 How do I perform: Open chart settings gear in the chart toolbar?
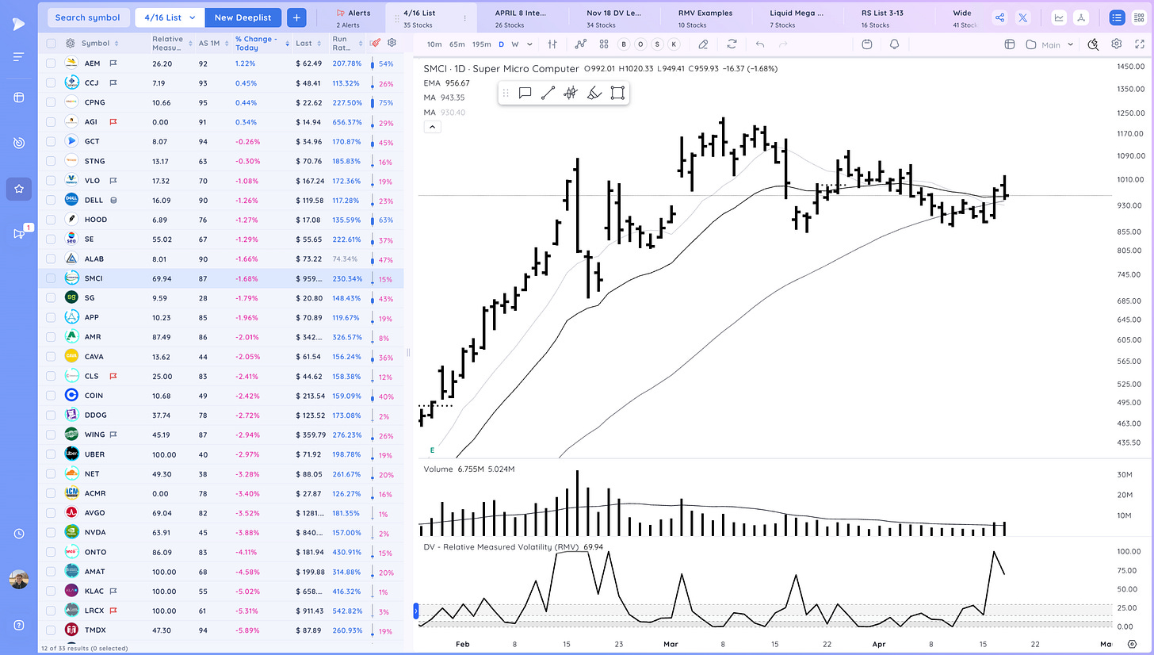pyautogui.click(x=1116, y=44)
